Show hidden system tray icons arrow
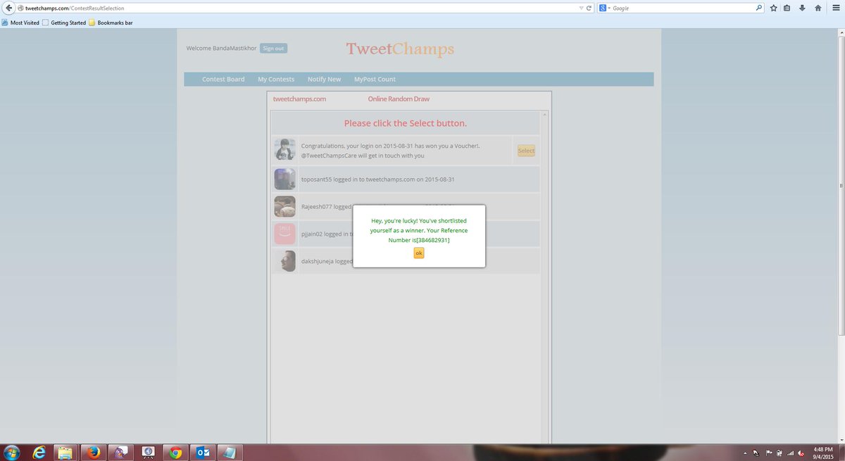This screenshot has height=461, width=845. click(744, 453)
